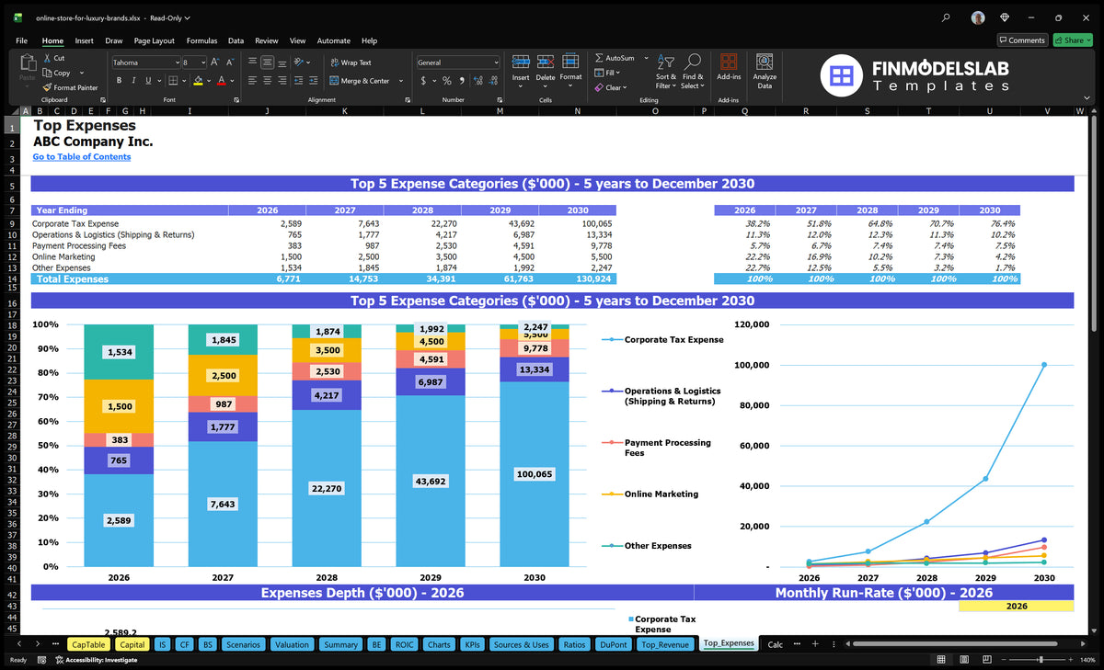Screen dimensions: 1104x670
Task: Switch to Page Layout view in status bar
Action: coord(964,660)
